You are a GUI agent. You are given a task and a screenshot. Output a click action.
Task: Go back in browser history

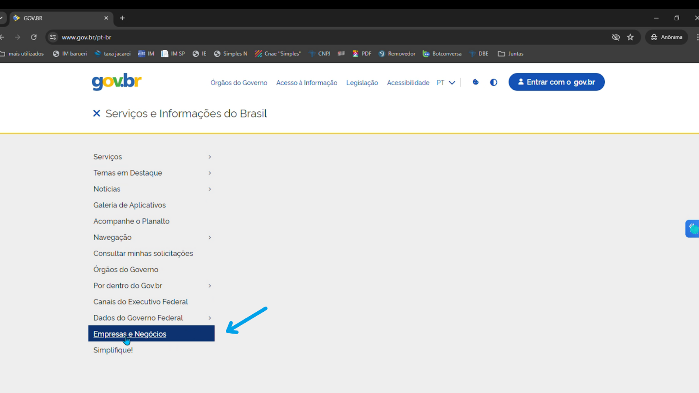click(2, 37)
